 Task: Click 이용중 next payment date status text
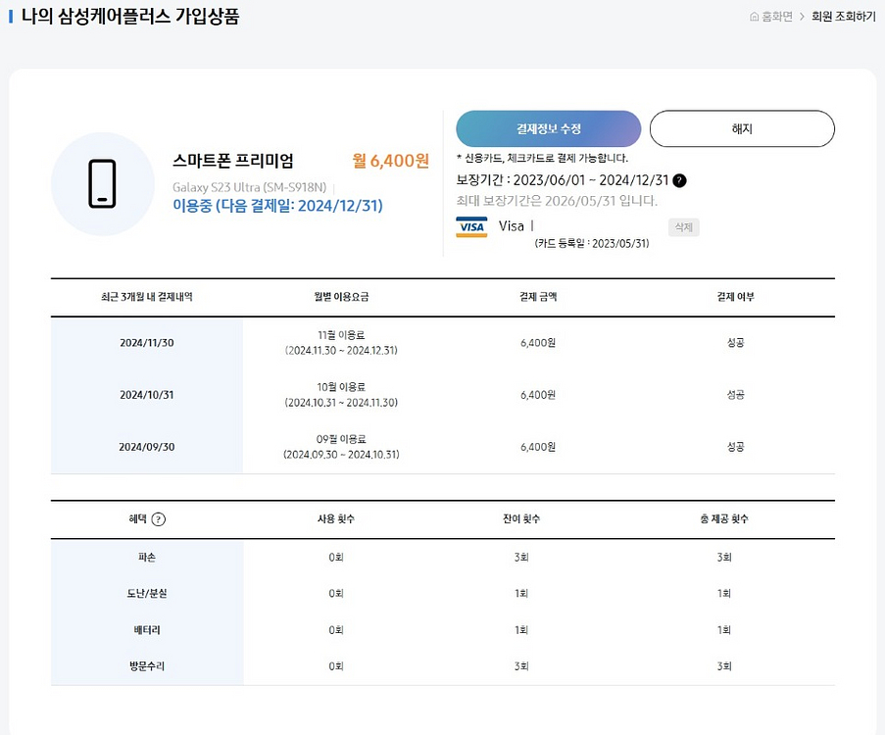[277, 206]
